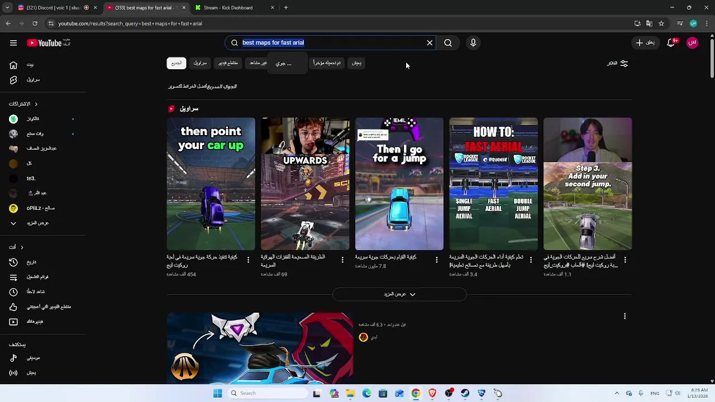Screen dimensions: 715x402
Task: Click the magnifier search button
Action: [448, 43]
